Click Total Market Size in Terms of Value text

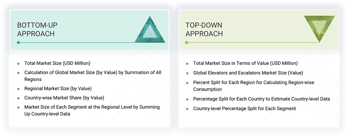point(245,63)
